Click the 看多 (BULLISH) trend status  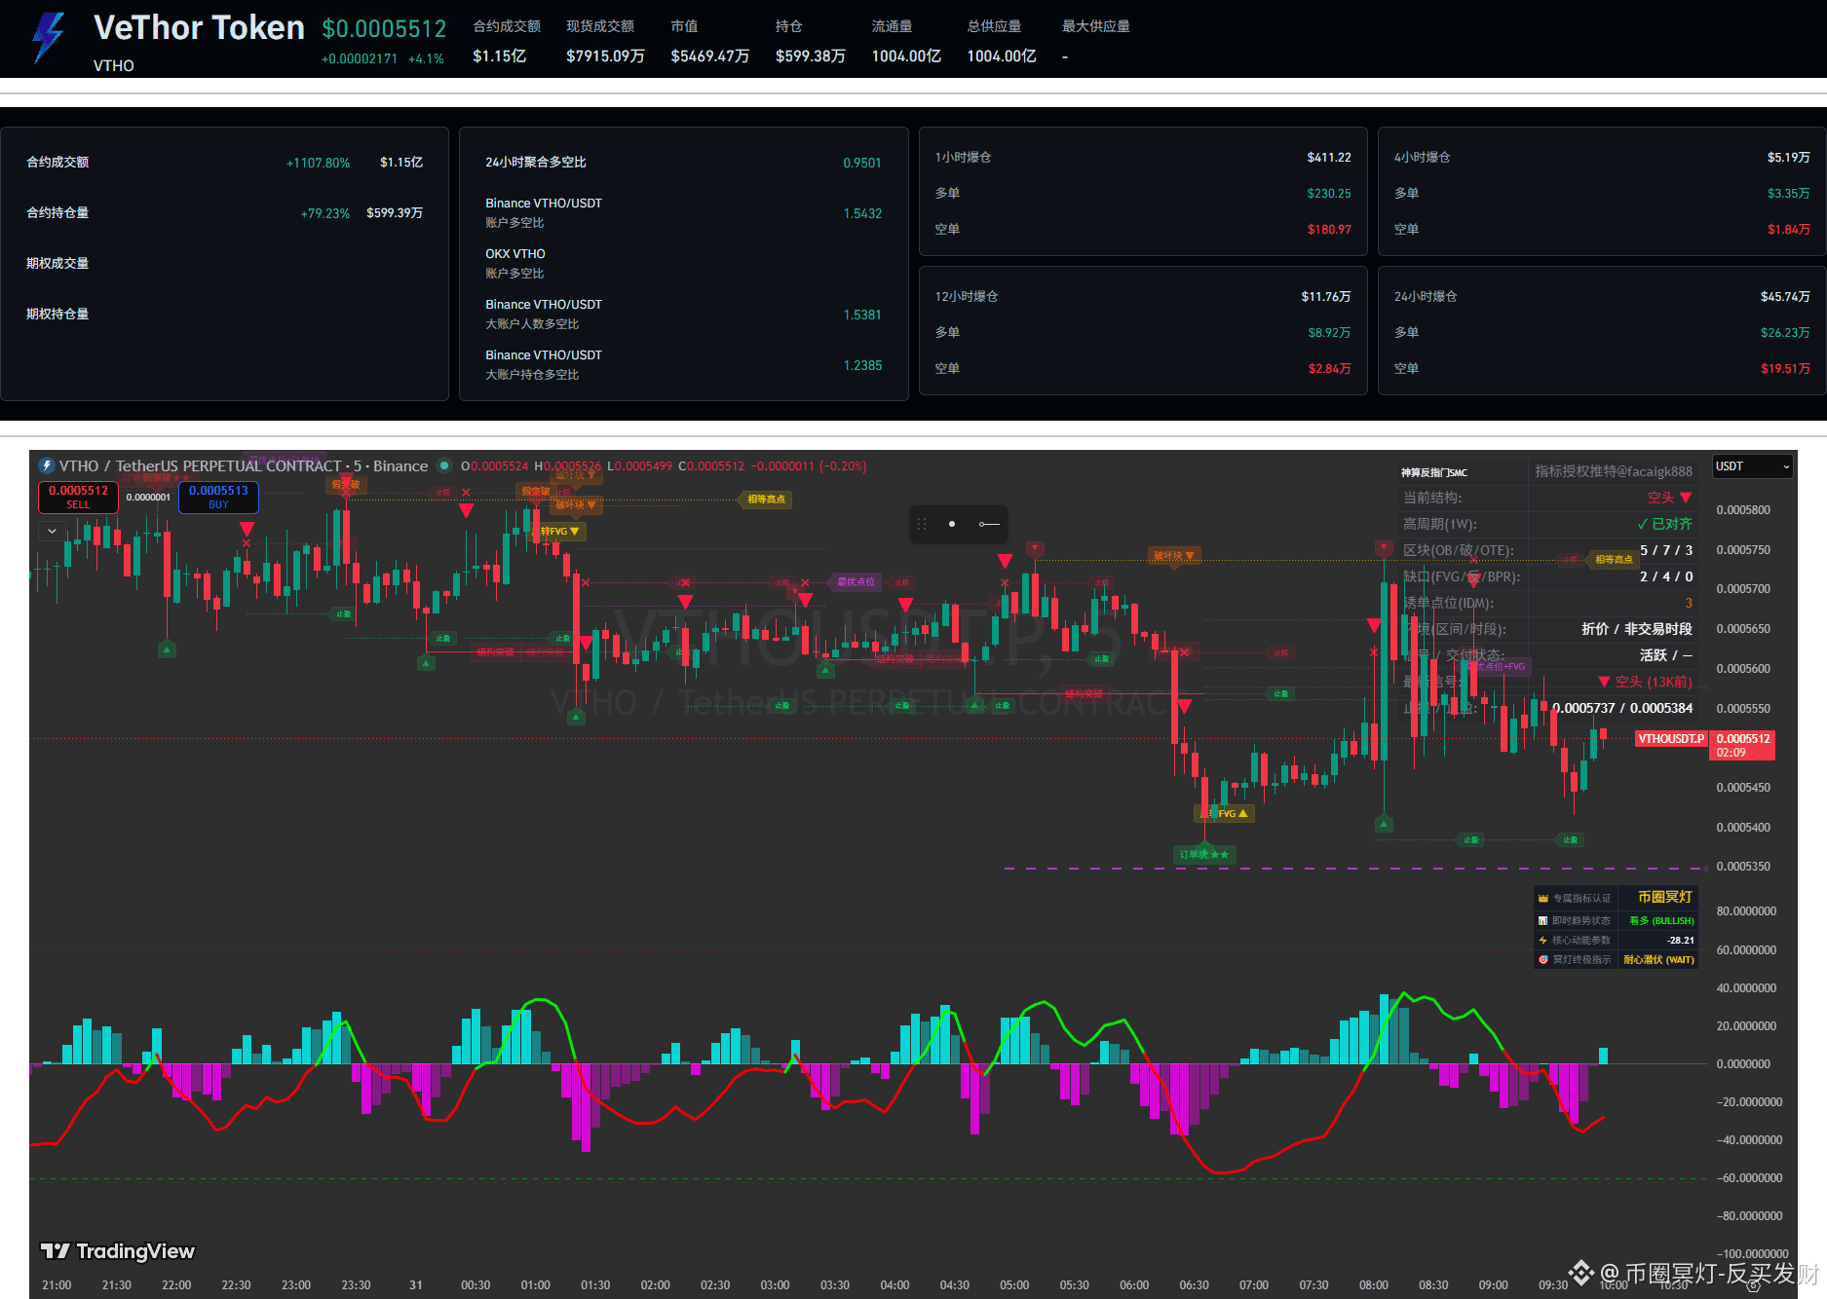pyautogui.click(x=1661, y=920)
